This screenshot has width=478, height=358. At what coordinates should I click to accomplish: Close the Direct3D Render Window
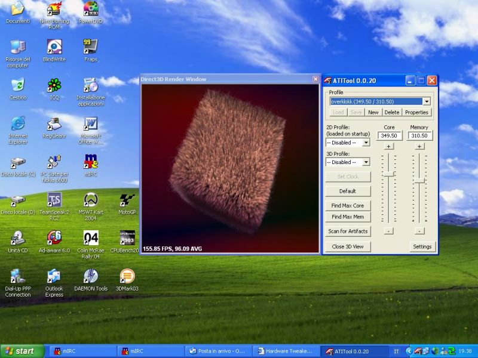coord(316,79)
